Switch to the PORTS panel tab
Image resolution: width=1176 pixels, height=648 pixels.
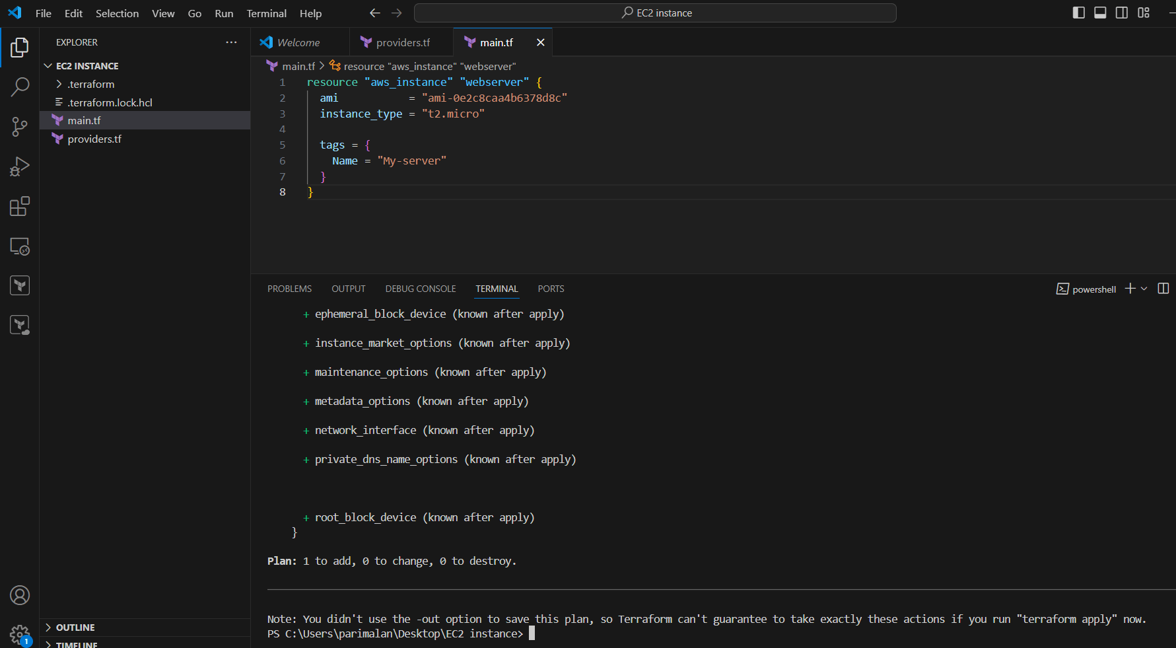551,289
